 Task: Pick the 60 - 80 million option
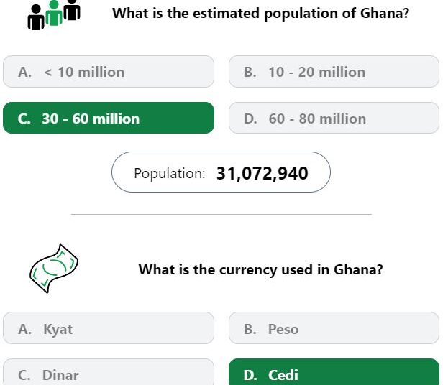pyautogui.click(x=334, y=118)
